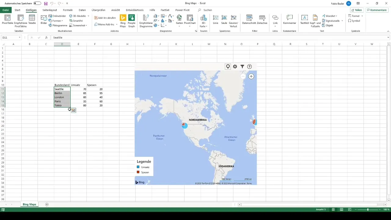The height and width of the screenshot is (220, 391).
Task: Expand the formula bar
Action: click(x=388, y=38)
